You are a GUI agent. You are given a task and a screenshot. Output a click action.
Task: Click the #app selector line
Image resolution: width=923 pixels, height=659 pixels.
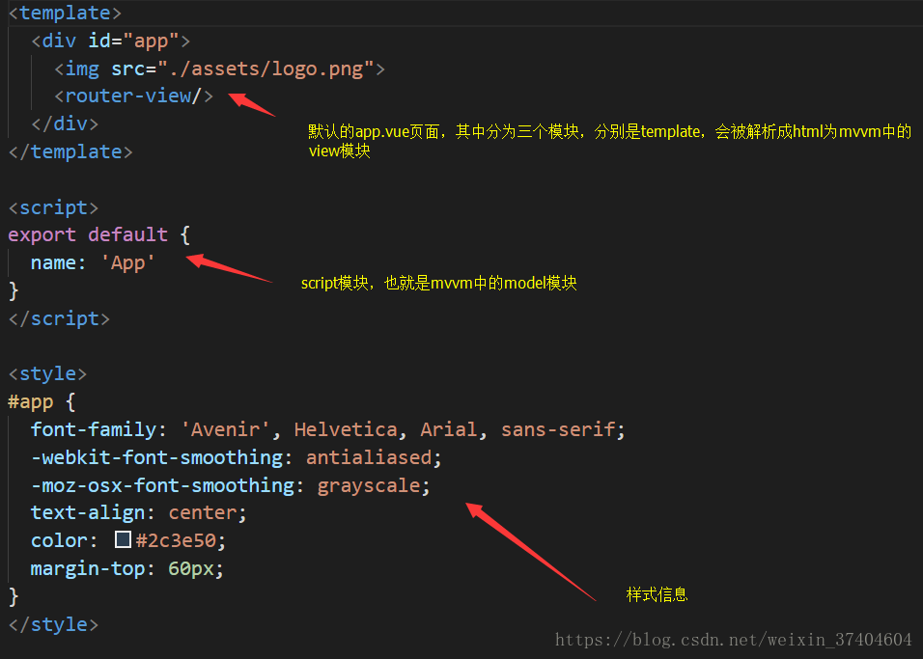pos(42,402)
